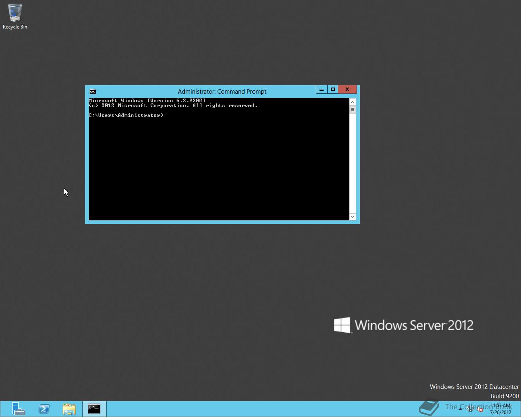Open the Command Prompt system menu icon
Screen dimensions: 521x417
pos(93,92)
